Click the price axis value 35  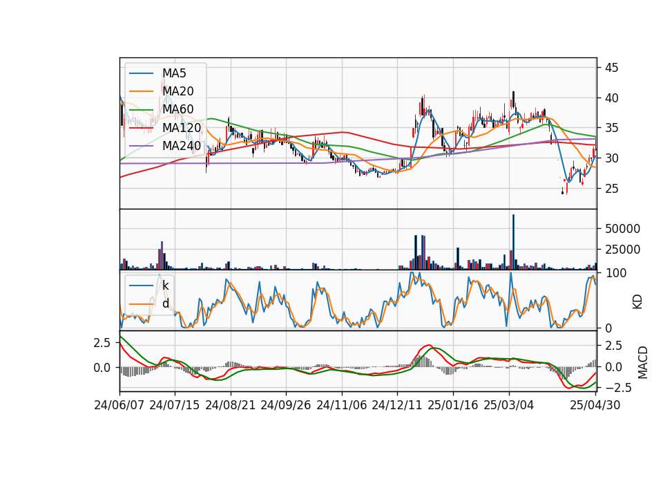[611, 129]
